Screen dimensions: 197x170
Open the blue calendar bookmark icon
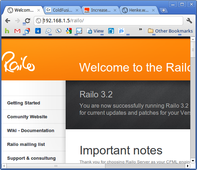click(38, 31)
